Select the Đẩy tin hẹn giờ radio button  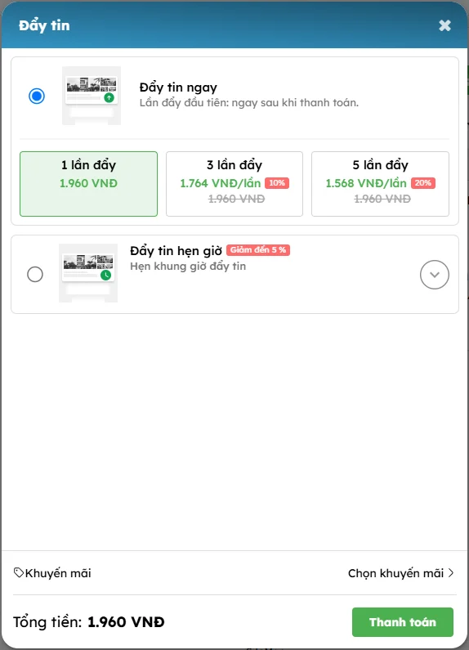35,274
